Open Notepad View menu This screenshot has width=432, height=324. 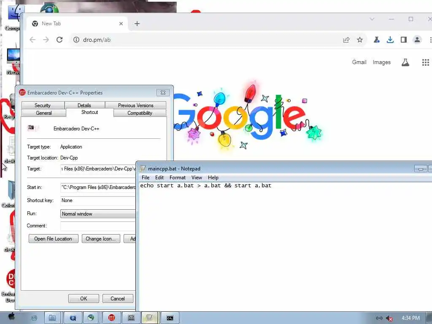(x=197, y=178)
